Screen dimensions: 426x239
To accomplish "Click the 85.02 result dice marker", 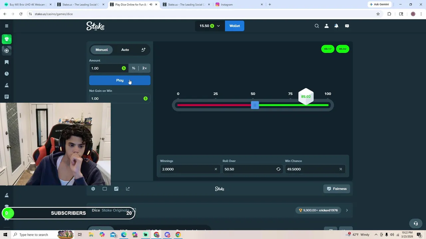I will [x=306, y=97].
